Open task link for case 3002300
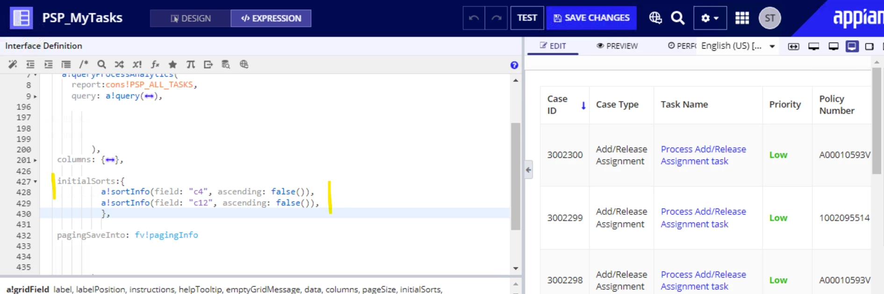This screenshot has width=884, height=294. tap(703, 155)
